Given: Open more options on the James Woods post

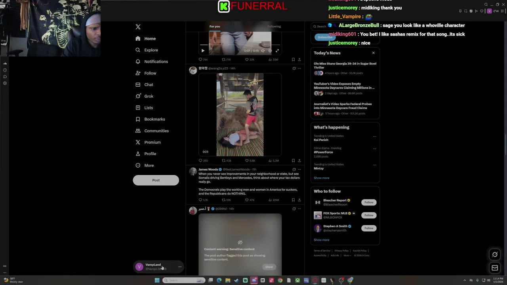Looking at the screenshot, I should click(x=299, y=169).
